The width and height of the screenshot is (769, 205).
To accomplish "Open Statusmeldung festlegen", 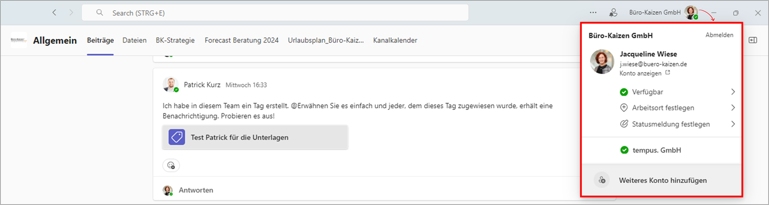I will click(678, 124).
